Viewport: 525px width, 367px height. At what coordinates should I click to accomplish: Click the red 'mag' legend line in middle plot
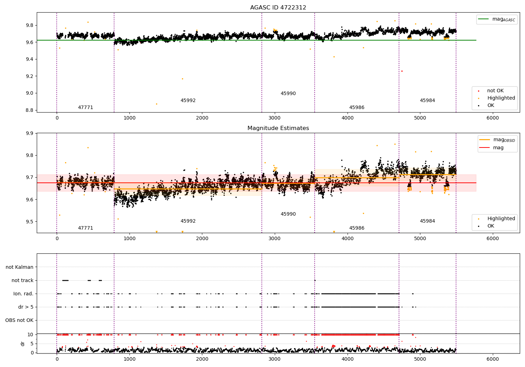click(484, 147)
